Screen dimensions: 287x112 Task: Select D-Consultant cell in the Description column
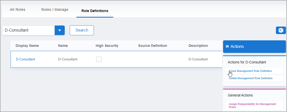coord(198,59)
